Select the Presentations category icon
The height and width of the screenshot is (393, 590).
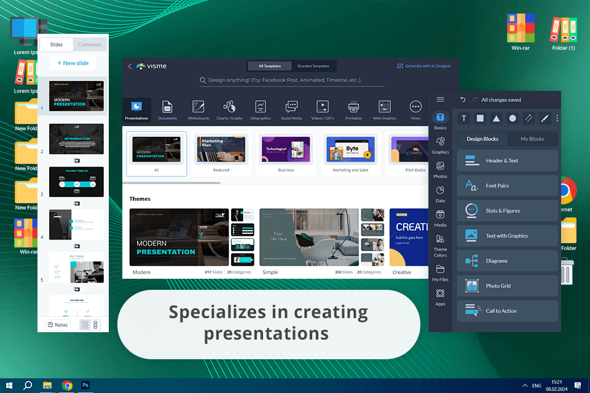click(x=136, y=110)
